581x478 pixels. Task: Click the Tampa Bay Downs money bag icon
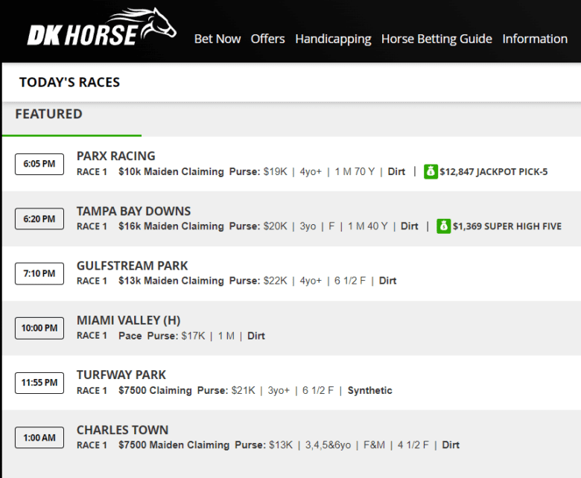tap(443, 226)
